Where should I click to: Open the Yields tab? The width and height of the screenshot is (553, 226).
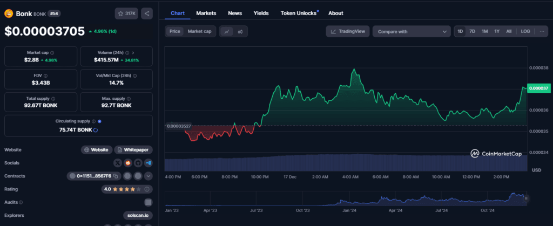(261, 13)
